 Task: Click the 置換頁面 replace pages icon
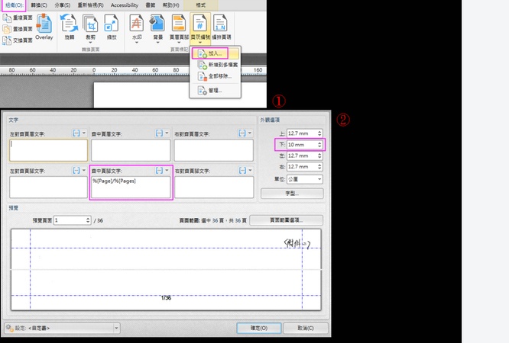(x=7, y=29)
